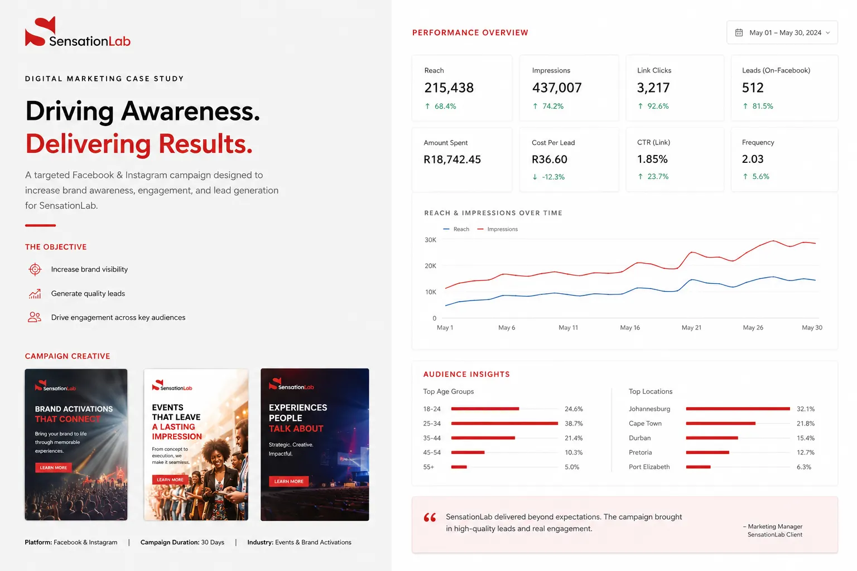Click the up arrow next to Frequency 5.6%
The image size is (857, 571).
coord(745,176)
